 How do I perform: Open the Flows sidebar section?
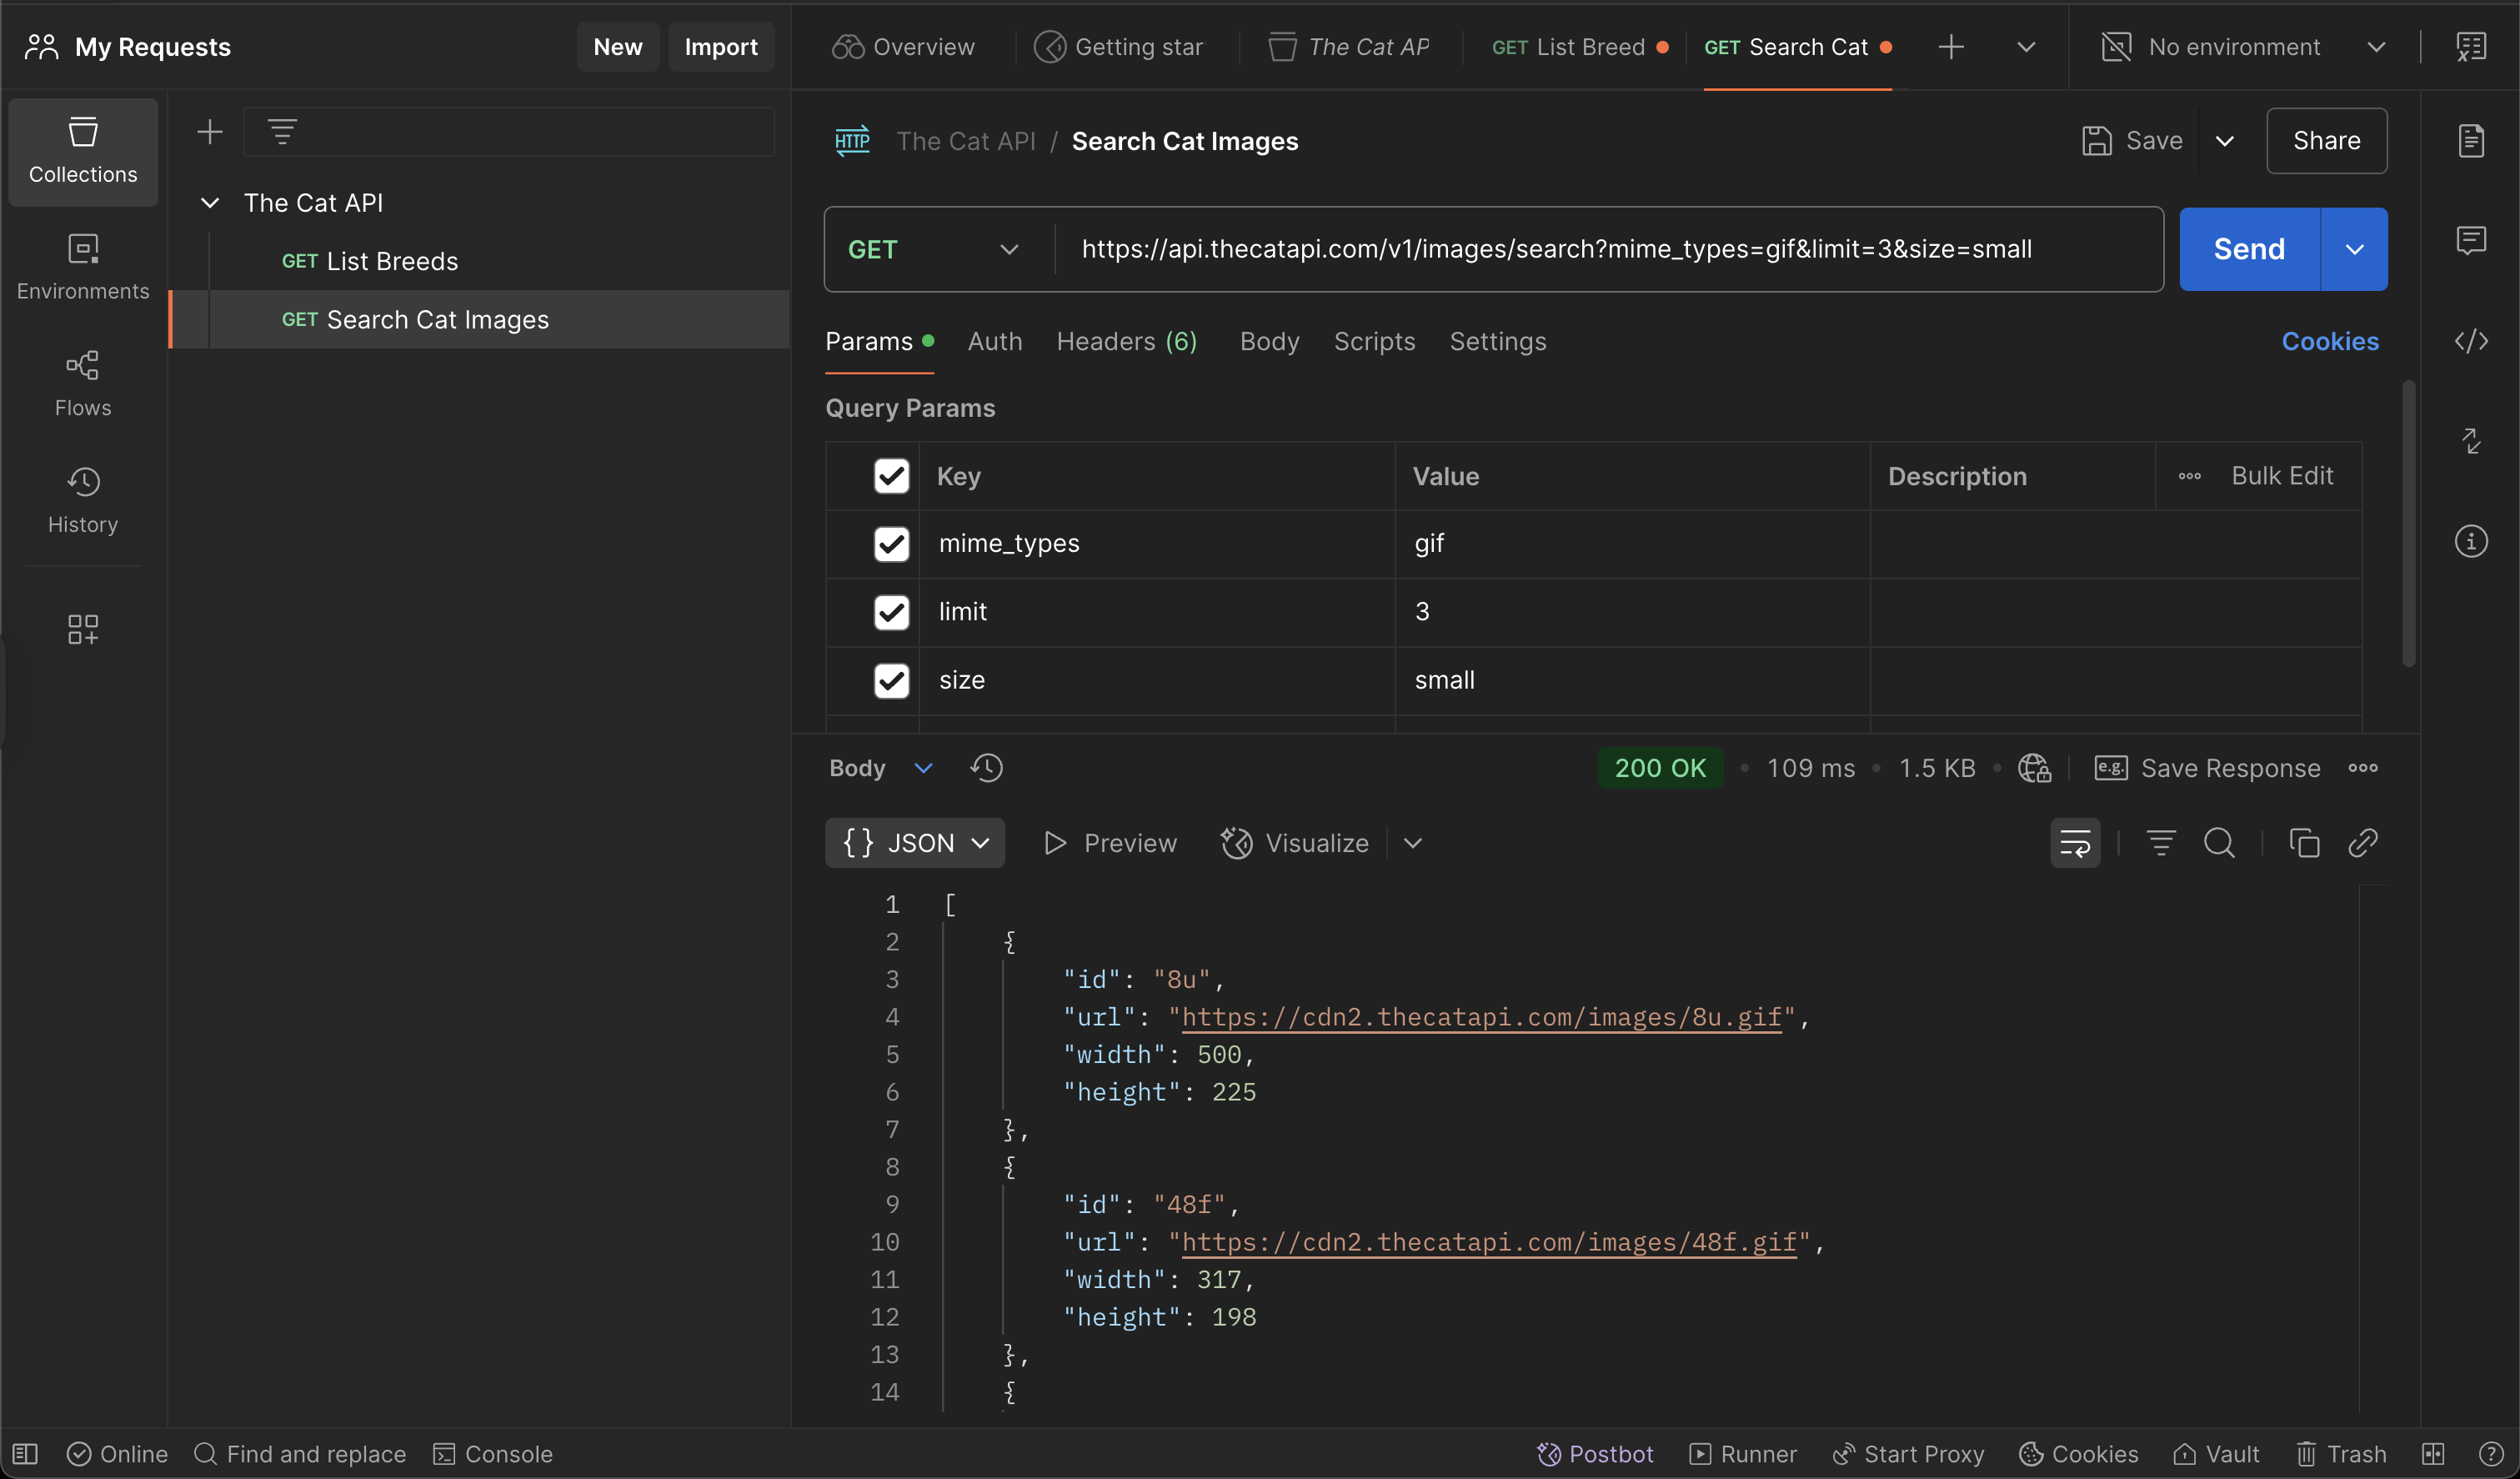(x=83, y=383)
